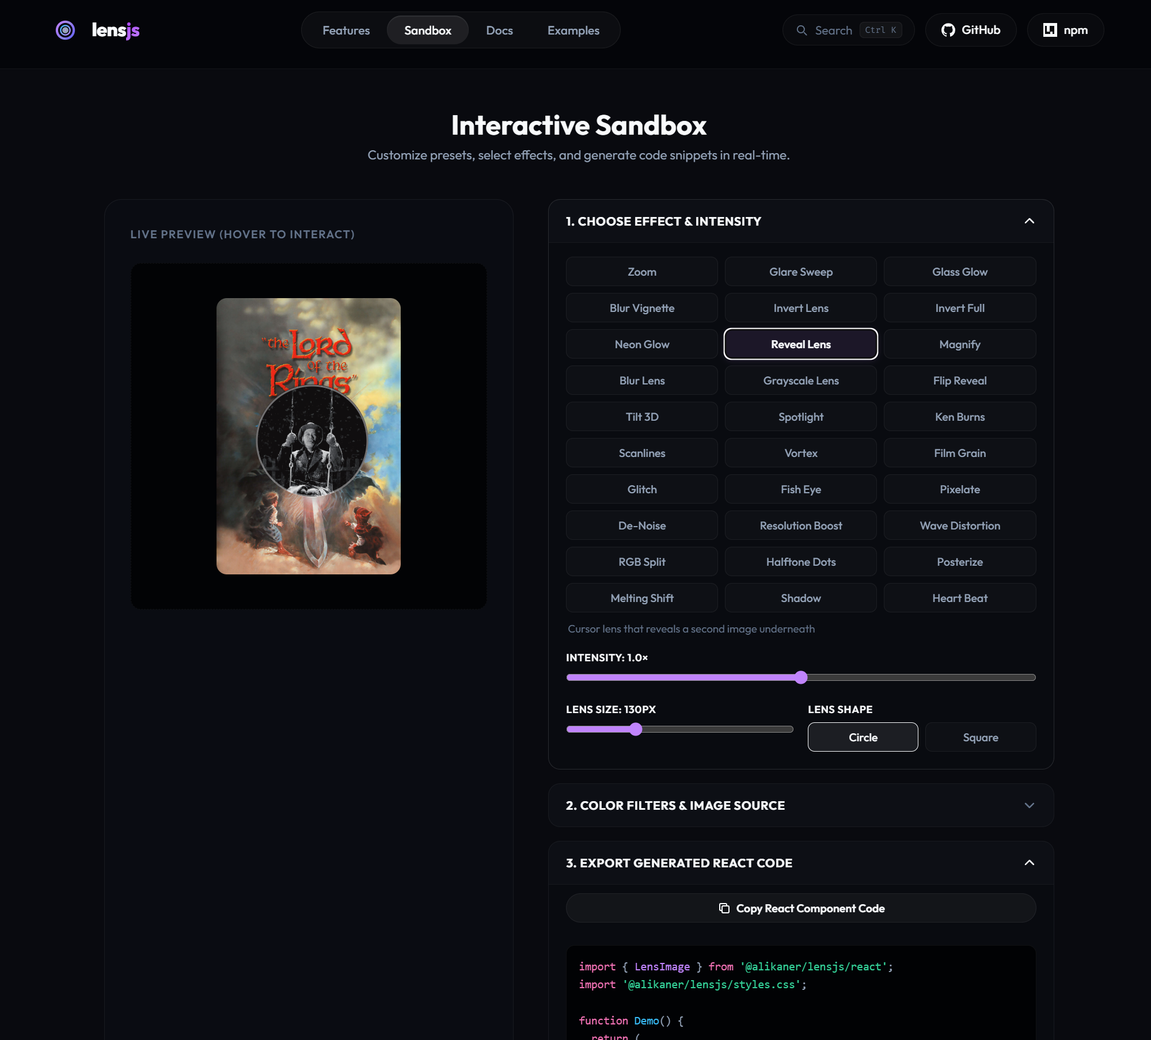Screen dimensions: 1151x1040
Task: Choose the Blur Lens effect
Action: pyautogui.click(x=642, y=380)
